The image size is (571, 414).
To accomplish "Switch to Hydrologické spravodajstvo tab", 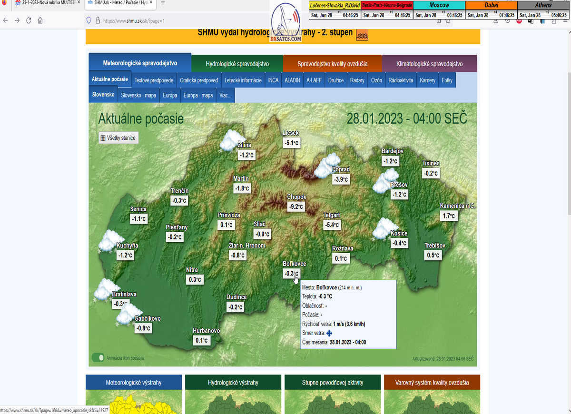I will [237, 64].
